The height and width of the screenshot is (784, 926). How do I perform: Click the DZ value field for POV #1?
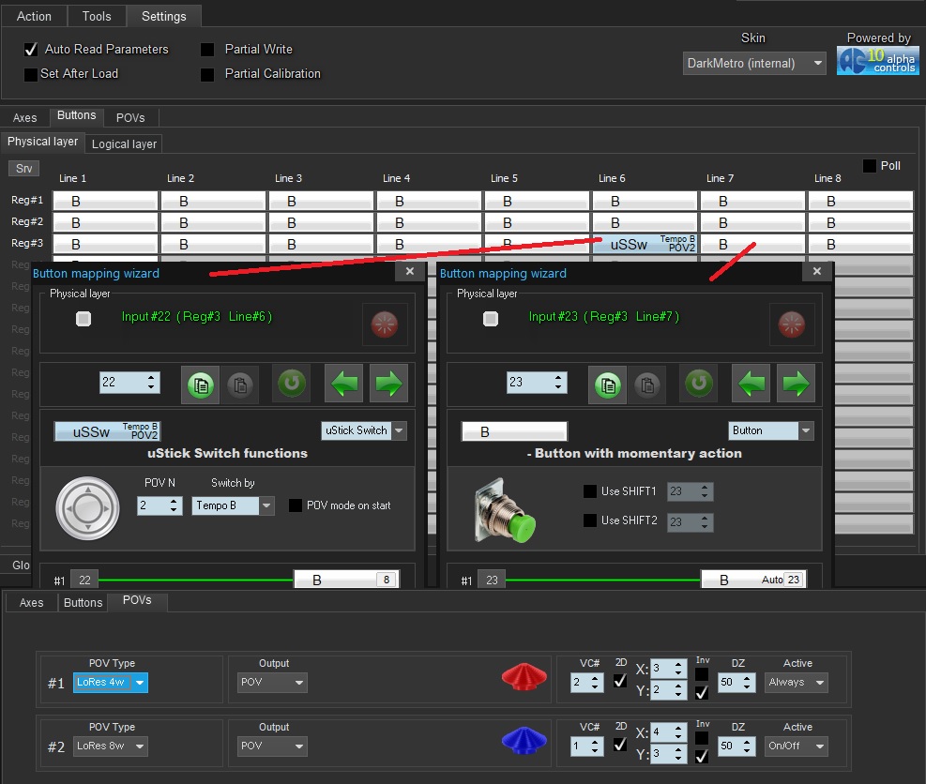point(731,683)
